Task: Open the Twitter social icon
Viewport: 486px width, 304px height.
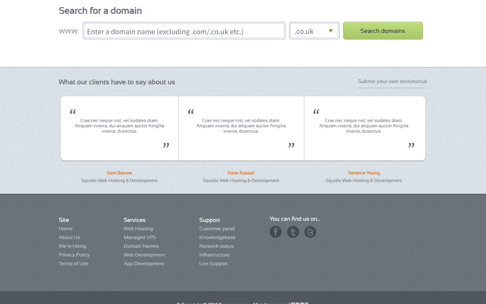Action: pos(310,232)
